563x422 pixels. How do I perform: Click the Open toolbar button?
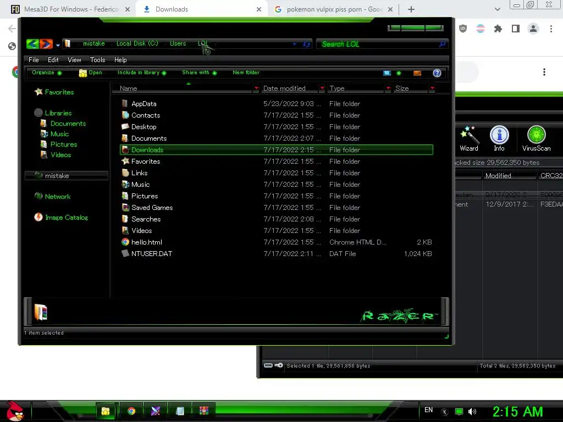pos(91,73)
